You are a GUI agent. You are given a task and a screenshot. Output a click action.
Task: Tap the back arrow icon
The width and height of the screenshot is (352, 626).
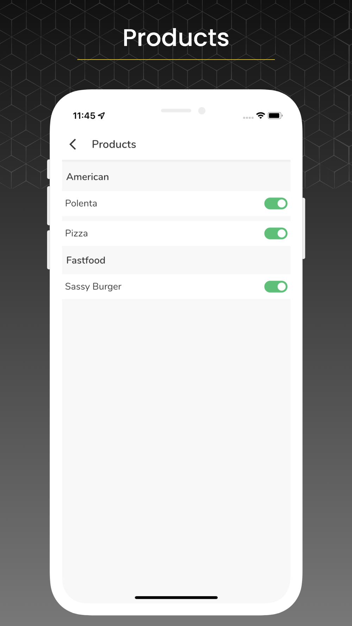[73, 144]
